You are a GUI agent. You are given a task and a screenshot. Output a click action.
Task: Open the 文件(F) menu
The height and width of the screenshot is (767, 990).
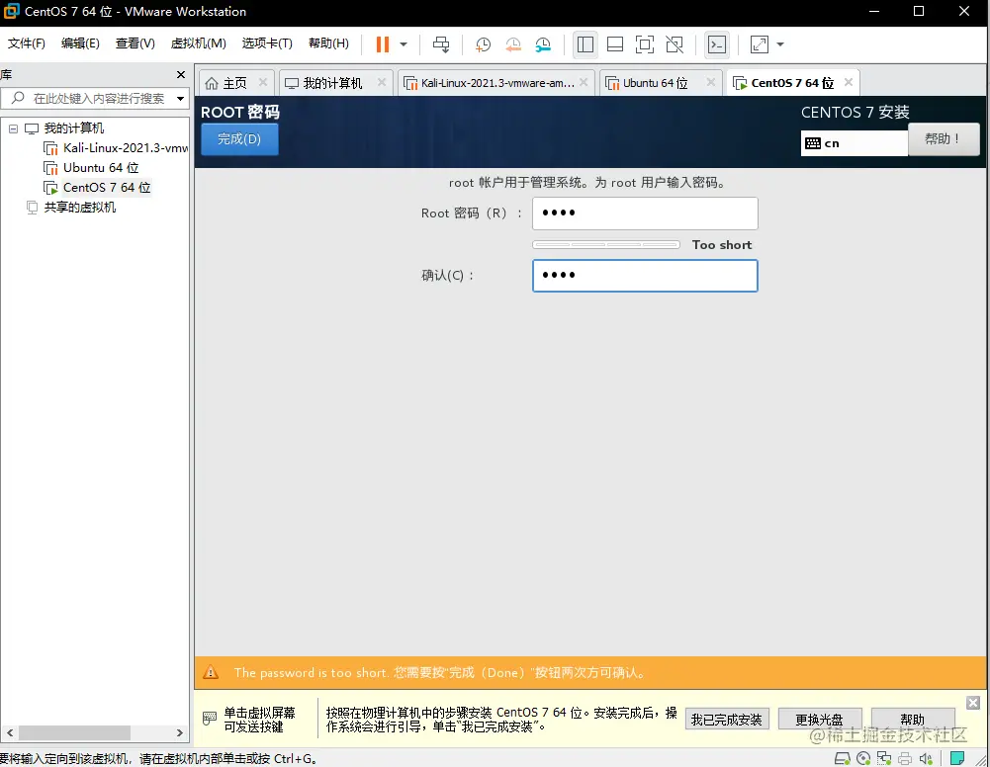click(x=27, y=43)
